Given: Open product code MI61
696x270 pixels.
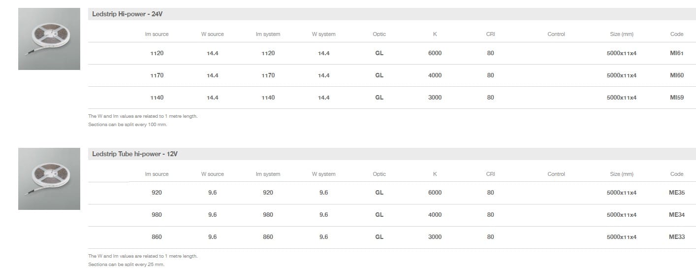Looking at the screenshot, I should click(676, 53).
